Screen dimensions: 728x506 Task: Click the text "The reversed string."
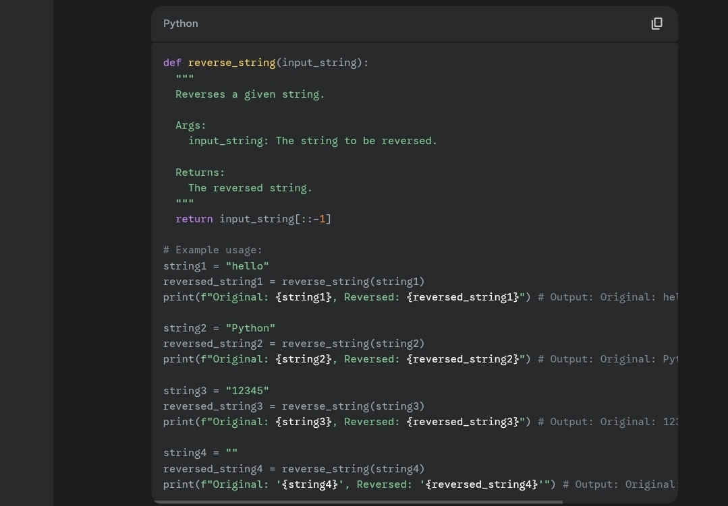250,188
